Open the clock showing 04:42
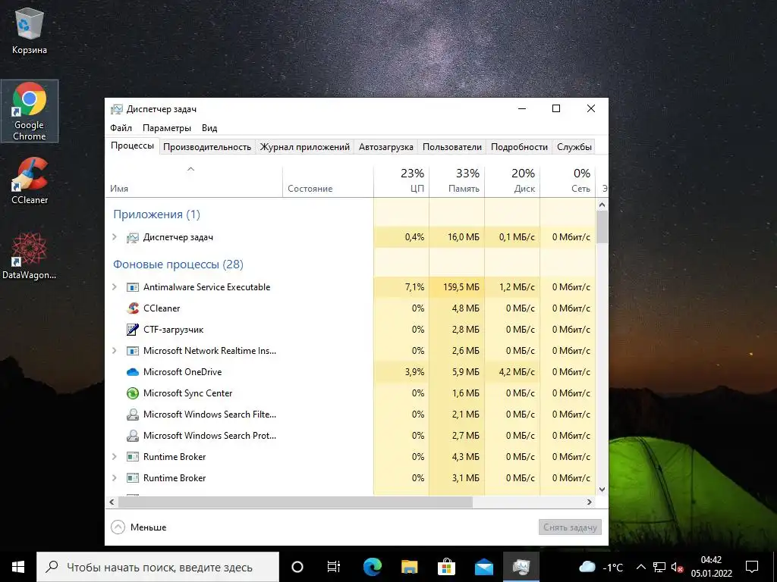The height and width of the screenshot is (582, 777). 712,567
